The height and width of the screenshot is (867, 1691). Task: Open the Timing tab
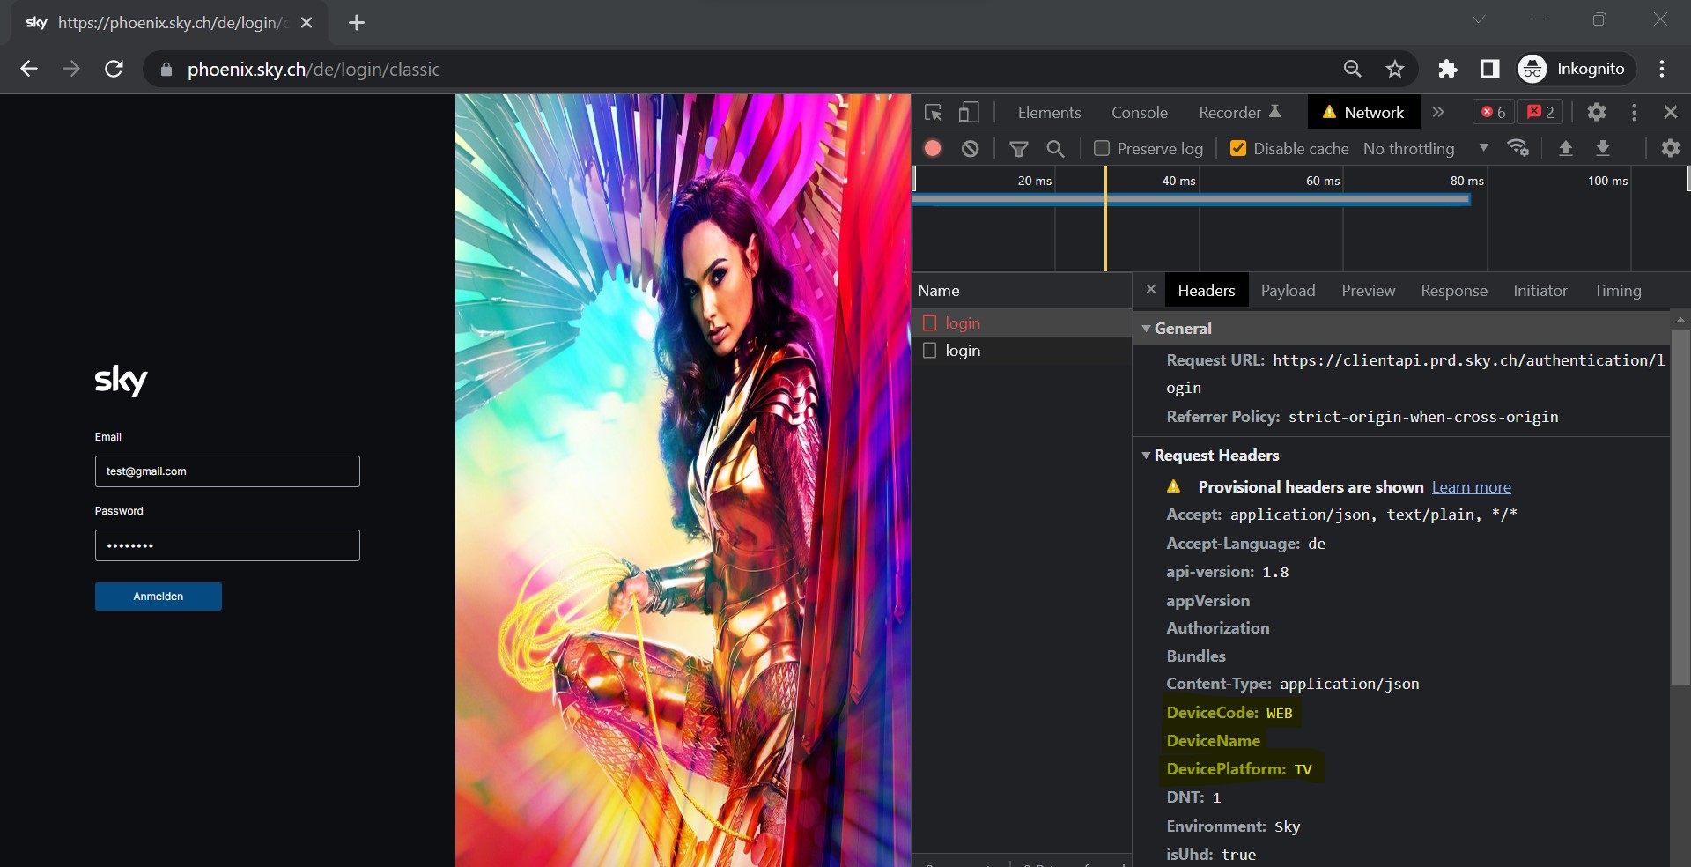[x=1617, y=290]
